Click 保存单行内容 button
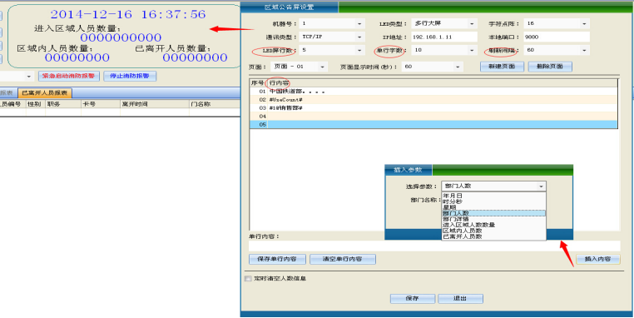This screenshot has height=318, width=634. coord(277,260)
